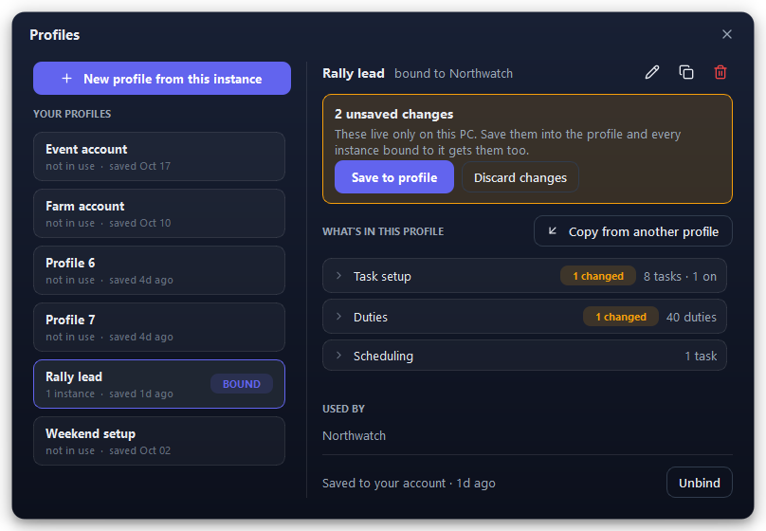Viewport: 766px width, 531px height.
Task: Click the '8 tasks · 1 on' text
Action: (x=680, y=277)
